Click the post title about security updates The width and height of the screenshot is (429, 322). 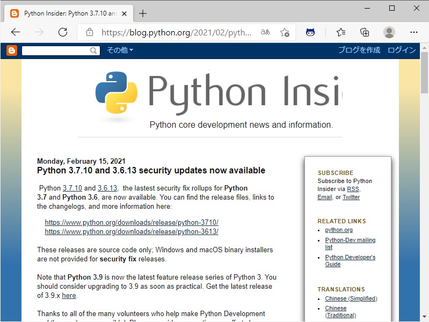(151, 171)
